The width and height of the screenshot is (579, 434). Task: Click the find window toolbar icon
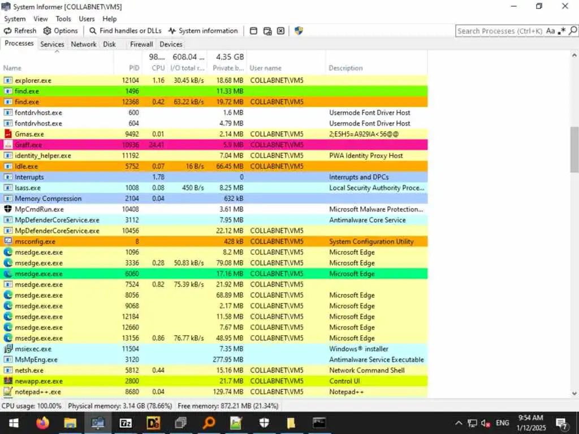(x=253, y=31)
